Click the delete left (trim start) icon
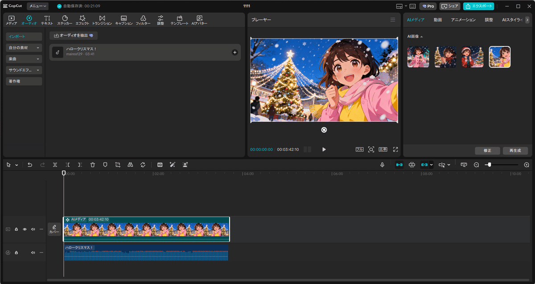This screenshot has height=284, width=535. point(67,165)
